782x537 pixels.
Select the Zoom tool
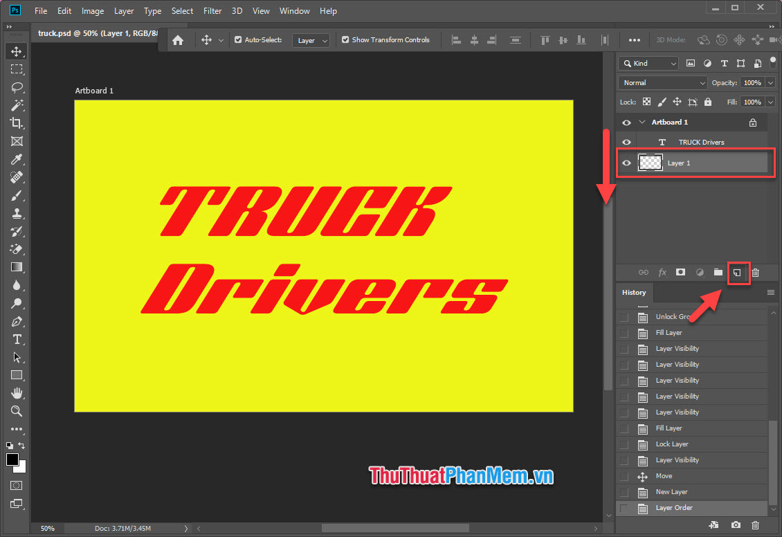[17, 411]
